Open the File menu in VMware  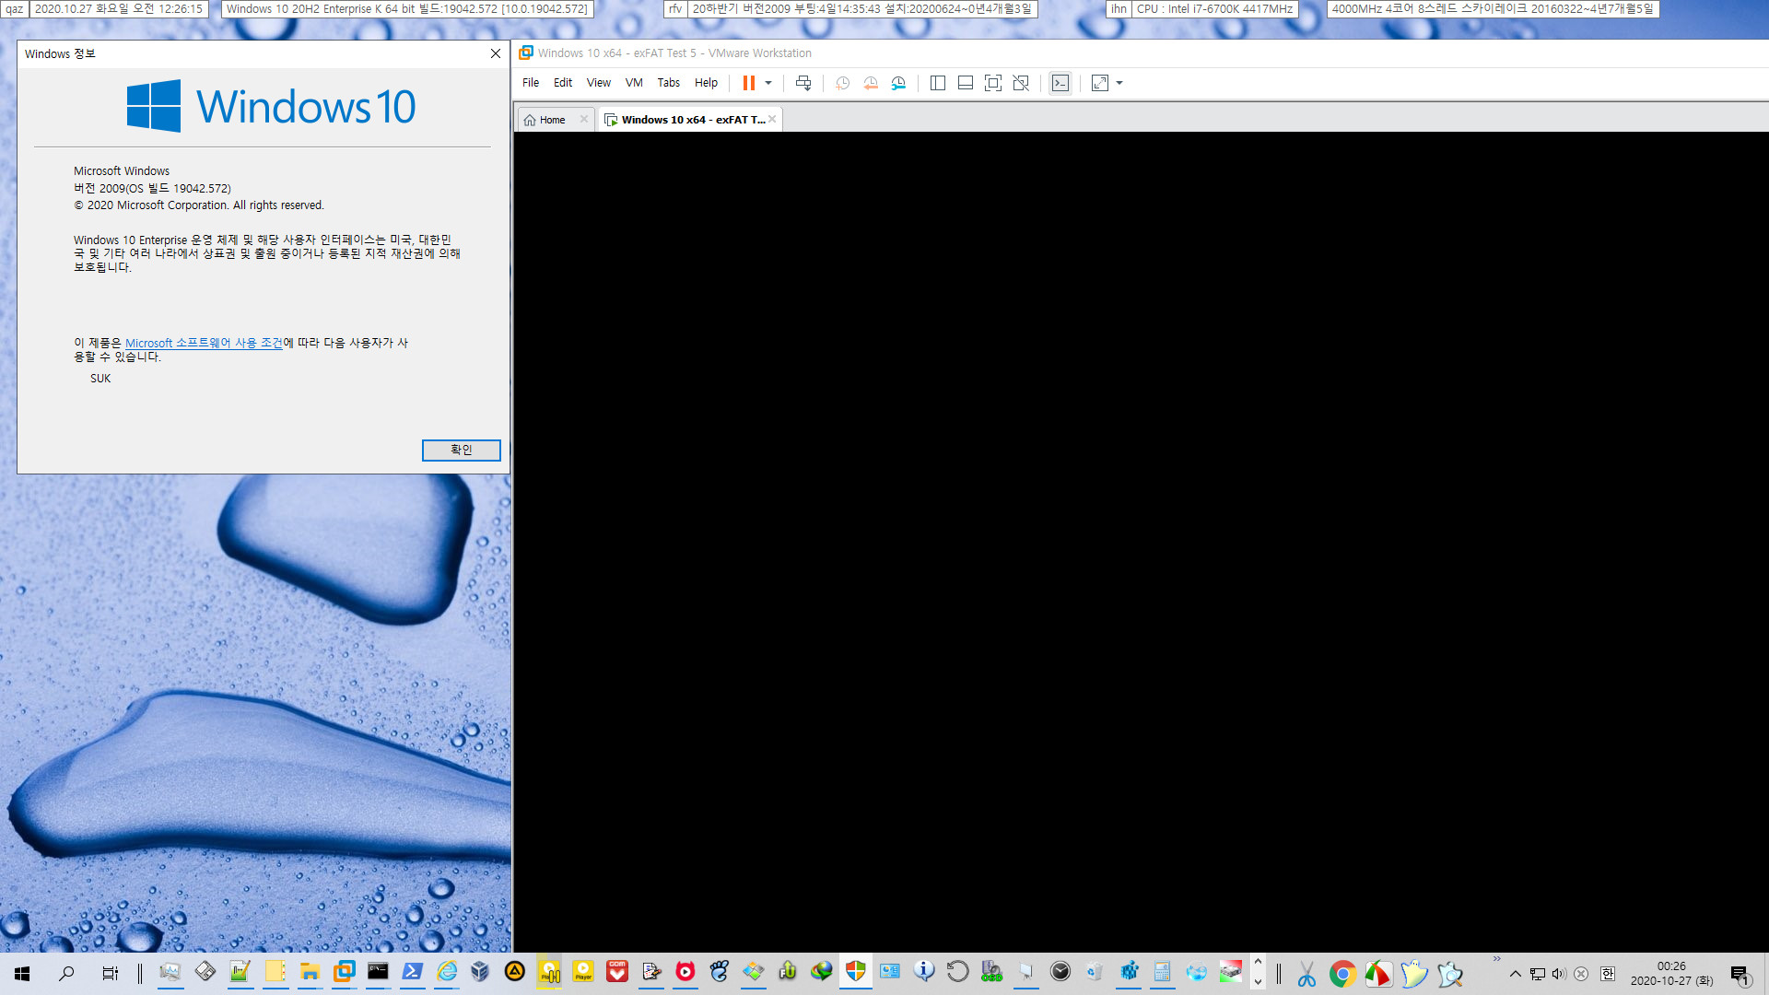click(531, 83)
